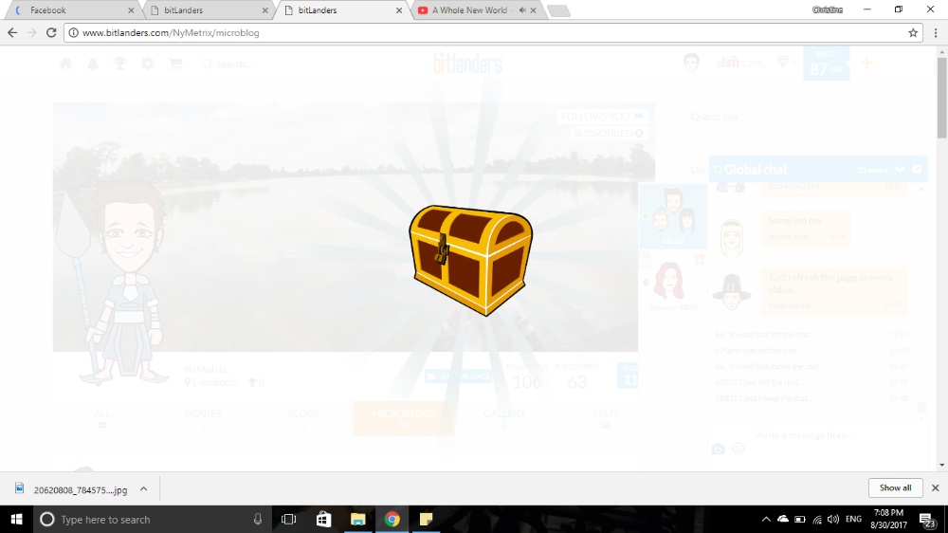Click the FOLLOWS YOU badge
Viewport: 948px width, 533px height.
(x=602, y=117)
